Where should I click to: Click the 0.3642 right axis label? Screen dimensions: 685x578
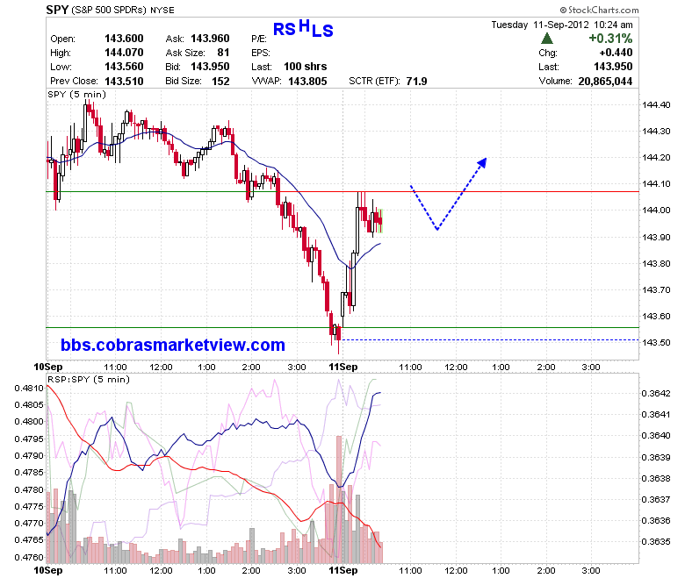tap(656, 394)
